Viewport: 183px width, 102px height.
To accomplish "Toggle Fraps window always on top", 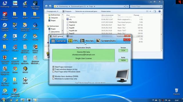I will pyautogui.click(x=53, y=69).
